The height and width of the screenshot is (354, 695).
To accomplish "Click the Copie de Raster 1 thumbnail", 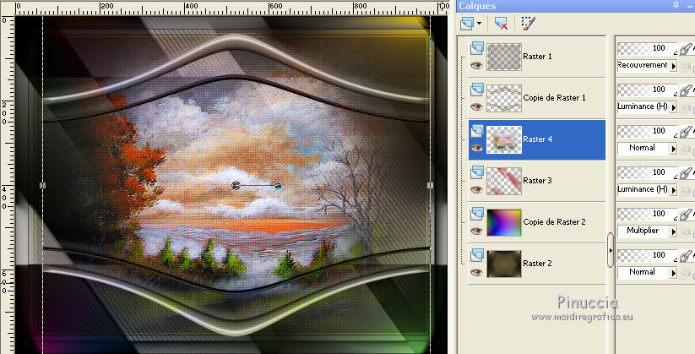I will [x=504, y=98].
